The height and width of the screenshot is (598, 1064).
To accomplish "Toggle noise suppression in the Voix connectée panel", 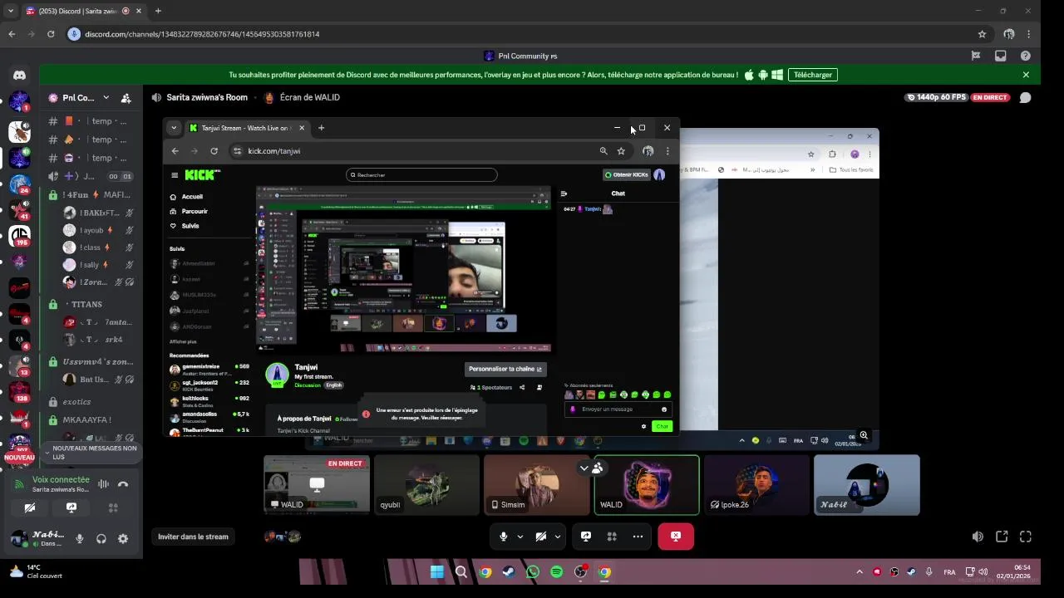I will point(103,484).
